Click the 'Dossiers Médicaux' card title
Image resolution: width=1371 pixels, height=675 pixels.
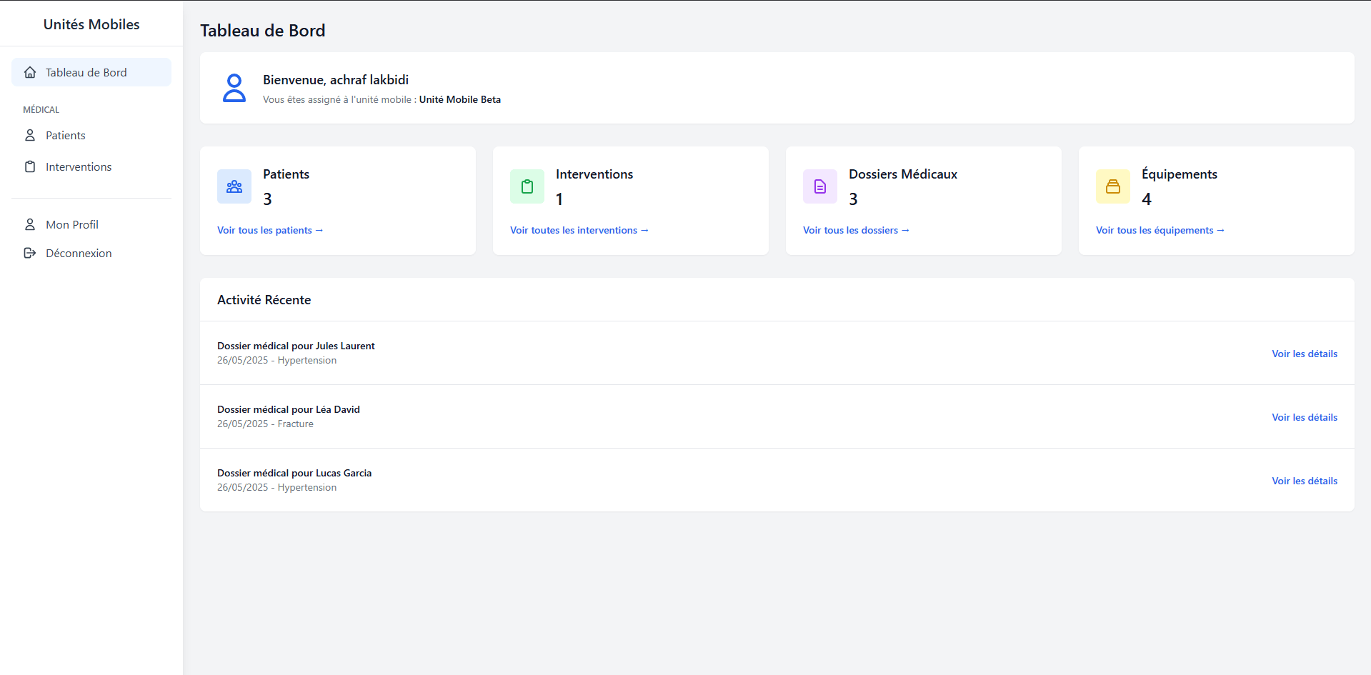(903, 174)
